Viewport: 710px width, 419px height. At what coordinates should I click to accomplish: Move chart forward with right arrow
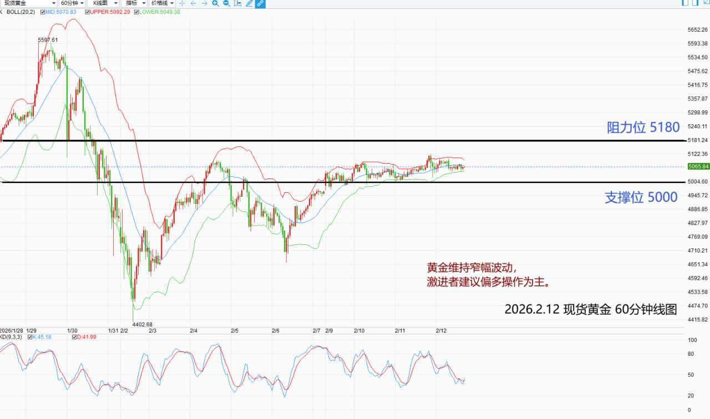pos(205,3)
